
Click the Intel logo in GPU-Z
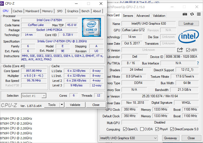(x=188, y=36)
